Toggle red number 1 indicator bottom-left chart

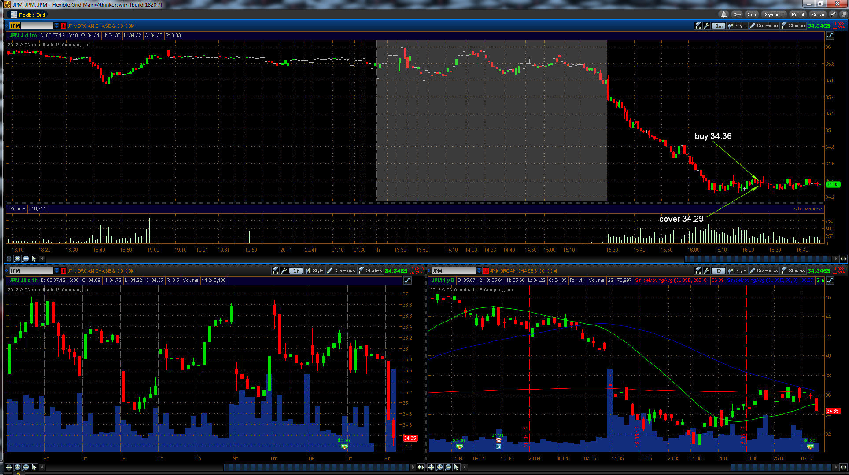[63, 271]
